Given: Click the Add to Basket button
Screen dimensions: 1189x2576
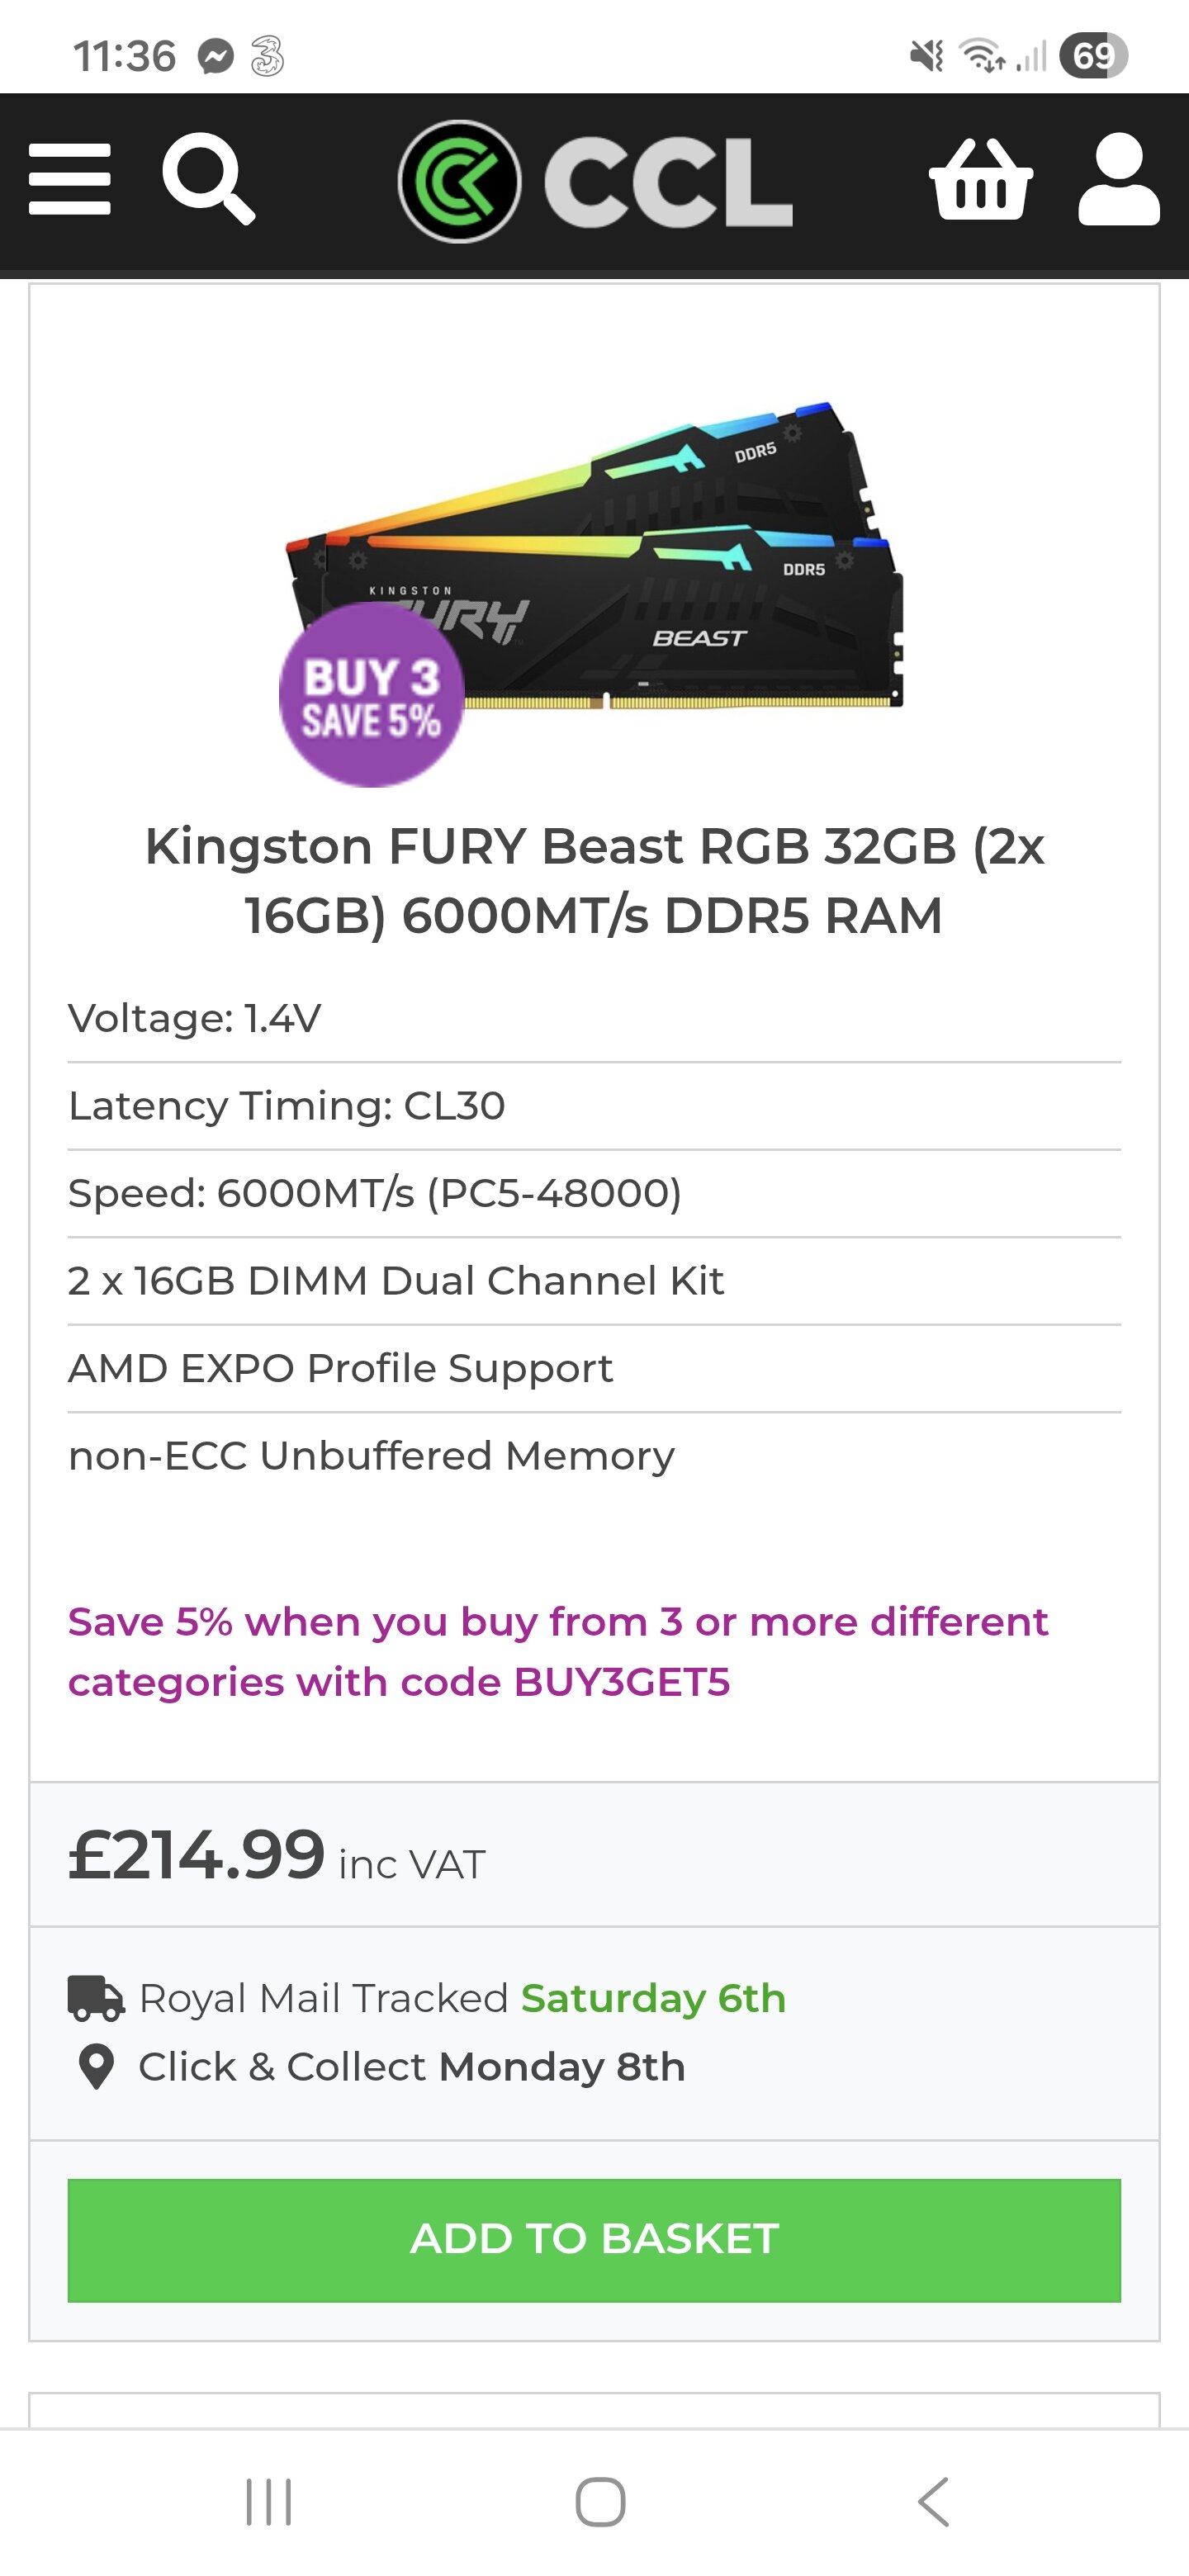Looking at the screenshot, I should click(594, 2239).
